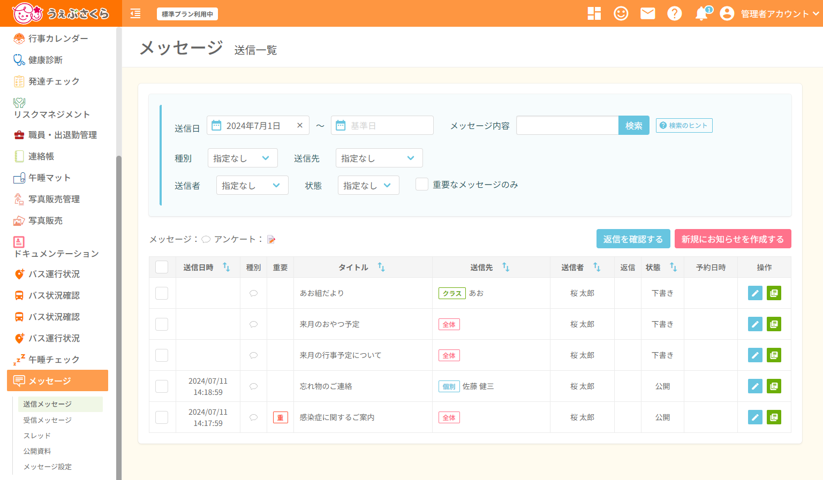Select メッセージ設定 submenu item

pyautogui.click(x=47, y=467)
